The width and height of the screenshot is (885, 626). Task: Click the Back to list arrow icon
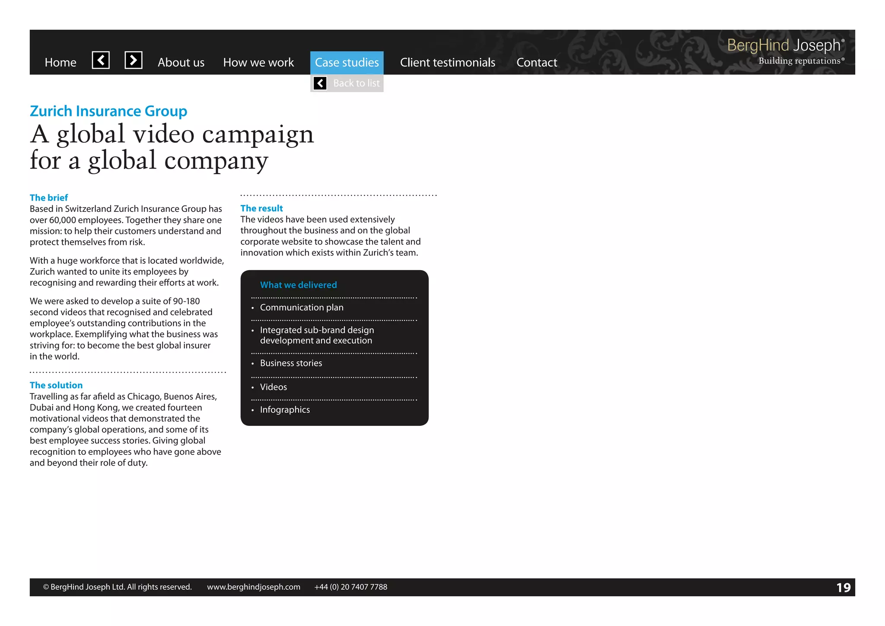point(320,83)
